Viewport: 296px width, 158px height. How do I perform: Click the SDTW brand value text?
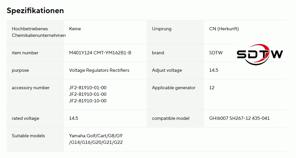(216, 53)
